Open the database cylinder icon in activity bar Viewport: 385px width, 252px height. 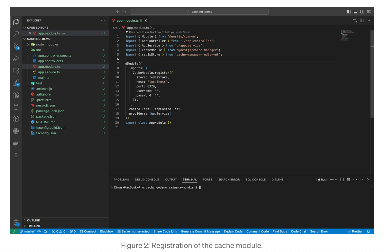(16, 107)
